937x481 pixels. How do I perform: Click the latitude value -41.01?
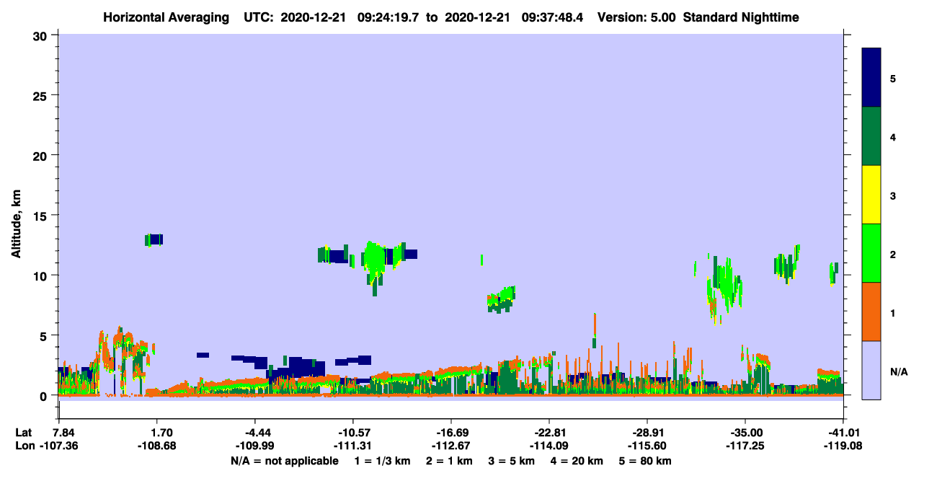coord(843,433)
